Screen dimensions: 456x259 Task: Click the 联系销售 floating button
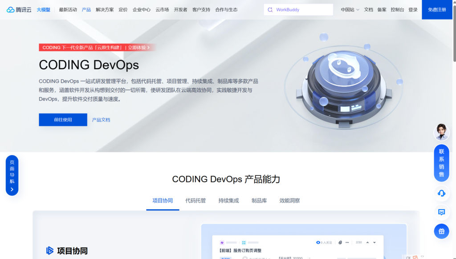(x=441, y=163)
